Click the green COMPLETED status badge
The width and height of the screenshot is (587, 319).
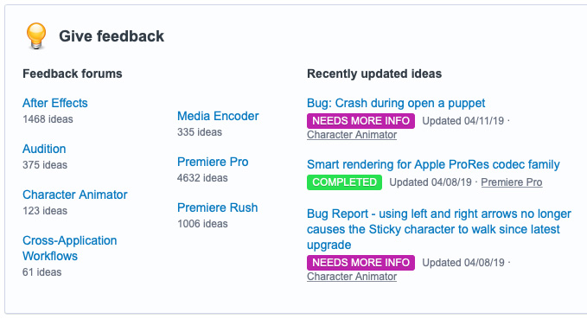[x=344, y=182]
